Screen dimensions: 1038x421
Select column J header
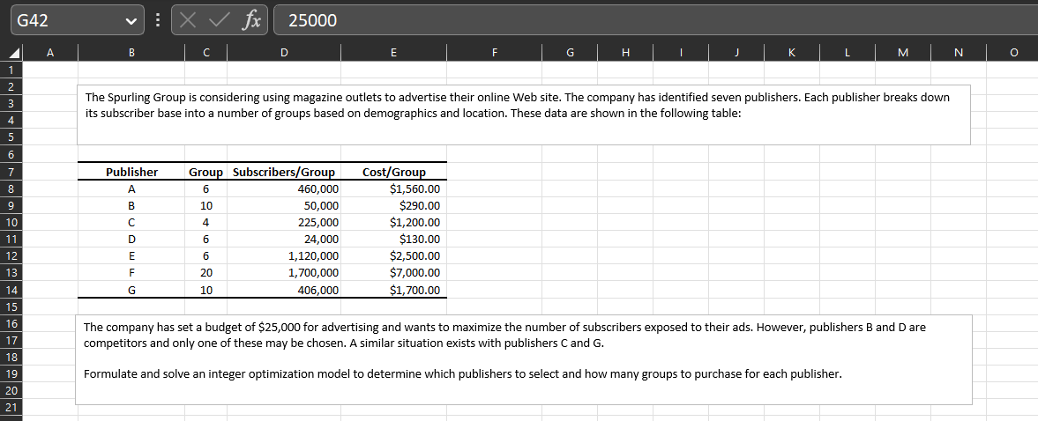736,53
